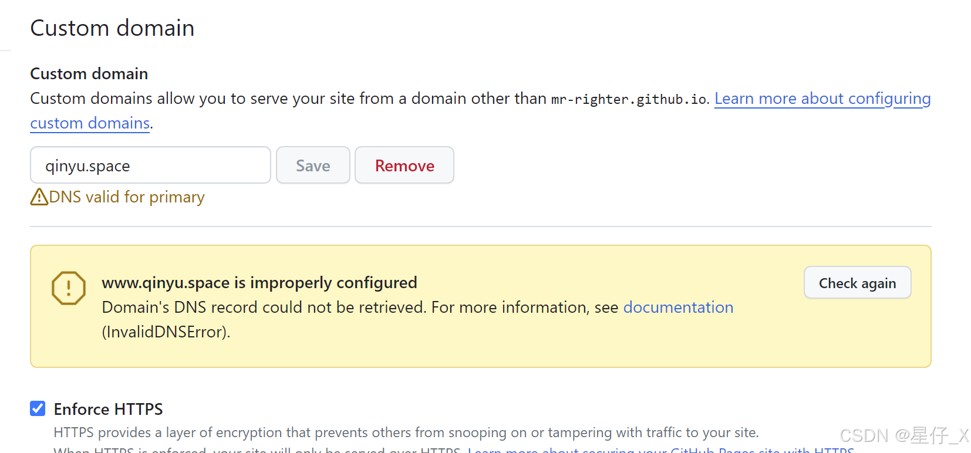The width and height of the screenshot is (971, 453).
Task: Click the large Custom domain page heading
Action: (112, 28)
